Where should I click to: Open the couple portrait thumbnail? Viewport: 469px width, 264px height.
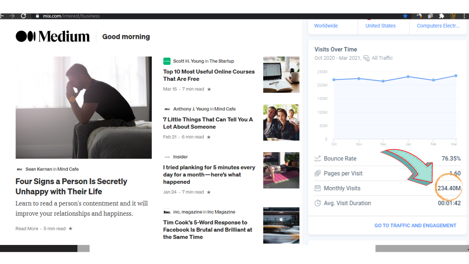pos(281,122)
